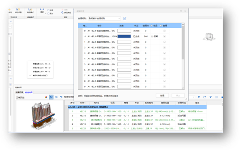Click the minus box icon in left sidebar
Image resolution: width=240 pixels, height=150 pixels.
pos(10,34)
